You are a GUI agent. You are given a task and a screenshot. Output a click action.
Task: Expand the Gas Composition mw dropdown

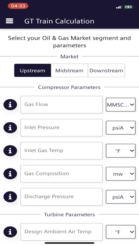pyautogui.click(x=121, y=174)
